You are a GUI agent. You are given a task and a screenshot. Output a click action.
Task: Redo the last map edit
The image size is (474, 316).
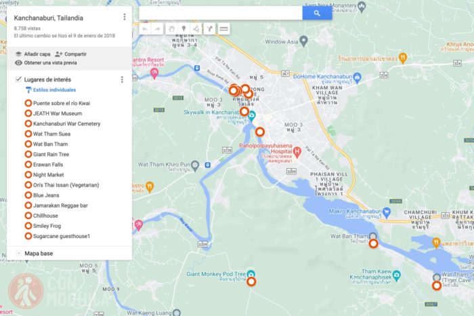(x=157, y=29)
